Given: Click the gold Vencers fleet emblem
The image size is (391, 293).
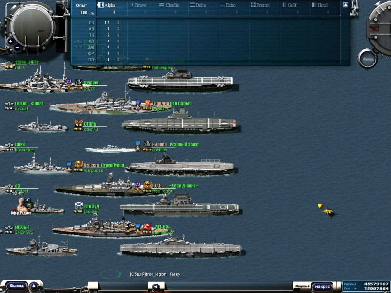Looking at the screenshot, I should tap(79, 164).
